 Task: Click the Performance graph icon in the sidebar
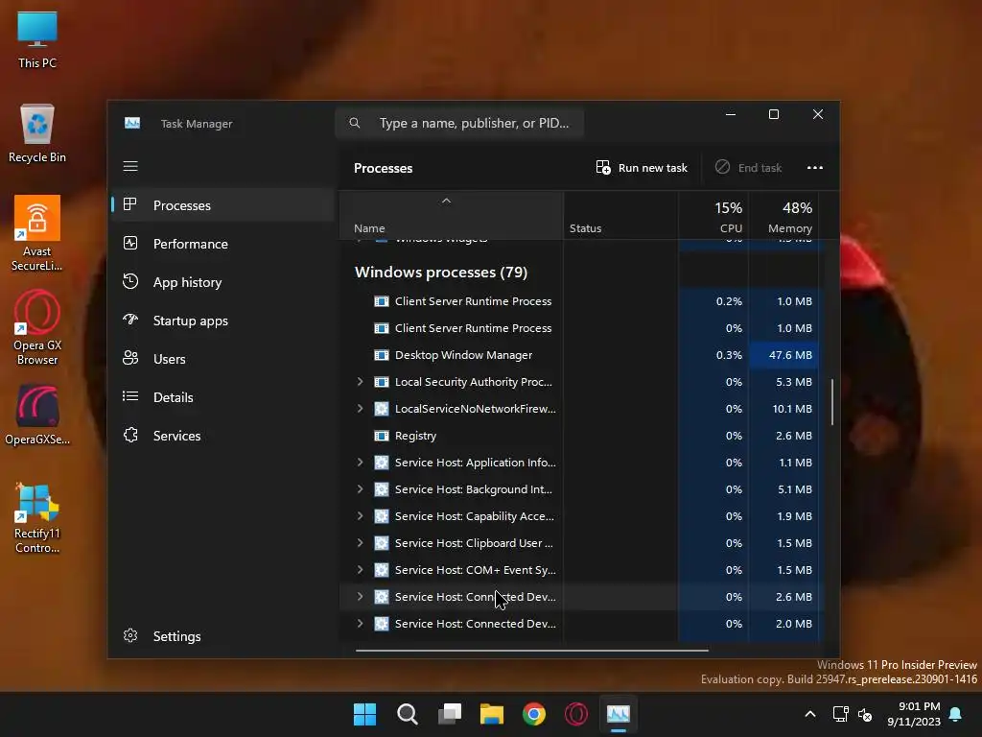[130, 243]
